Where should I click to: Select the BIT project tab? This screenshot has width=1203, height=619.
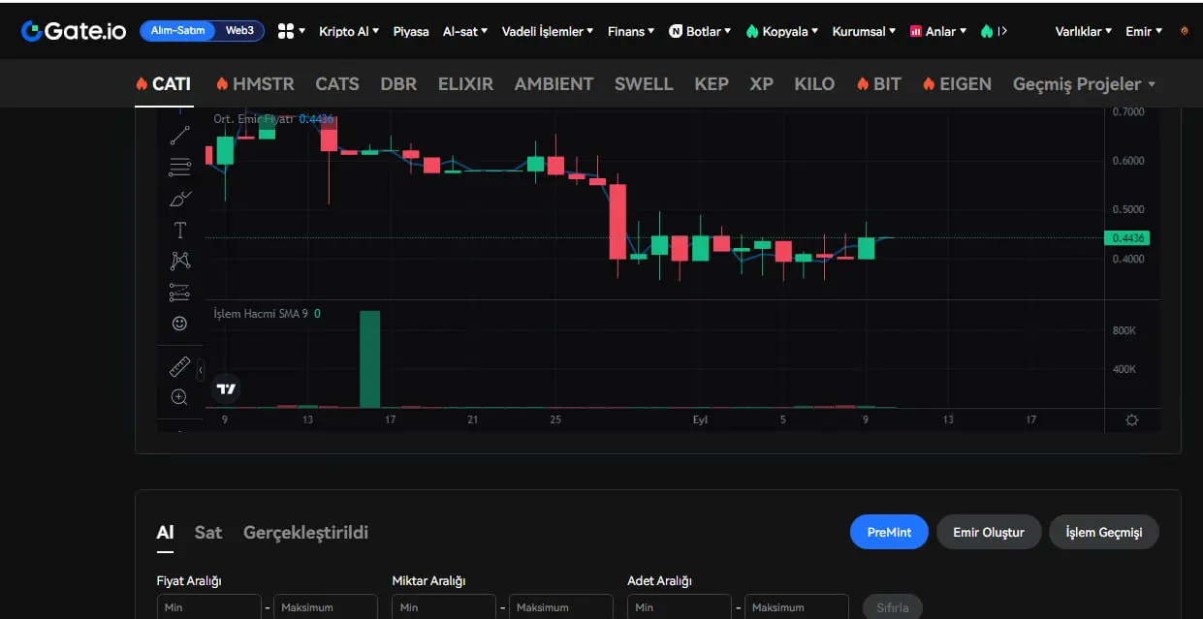[x=878, y=84]
